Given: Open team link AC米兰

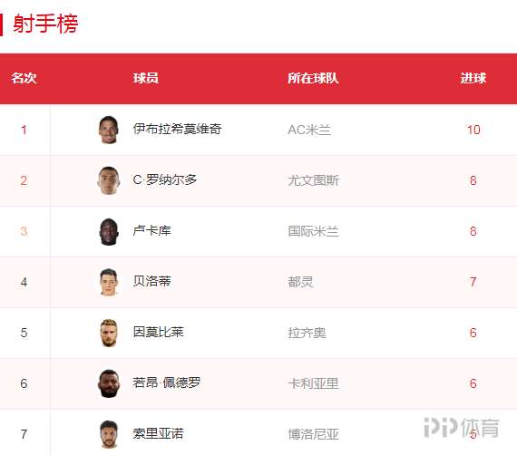Looking at the screenshot, I should click(x=309, y=130).
